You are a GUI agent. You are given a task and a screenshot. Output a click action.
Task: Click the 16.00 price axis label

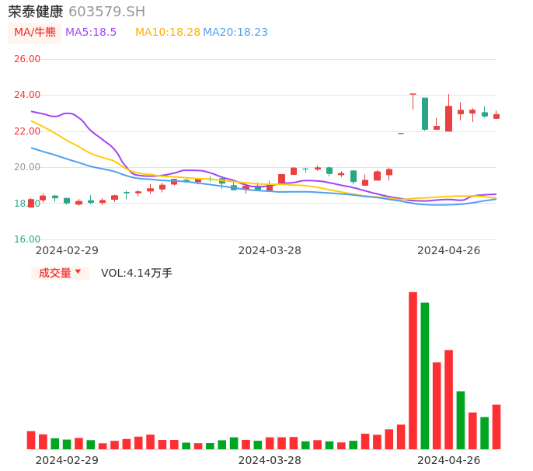[27, 239]
